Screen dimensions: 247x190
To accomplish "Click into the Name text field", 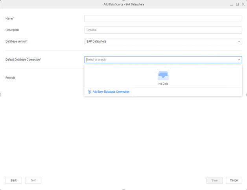I will pos(163,19).
